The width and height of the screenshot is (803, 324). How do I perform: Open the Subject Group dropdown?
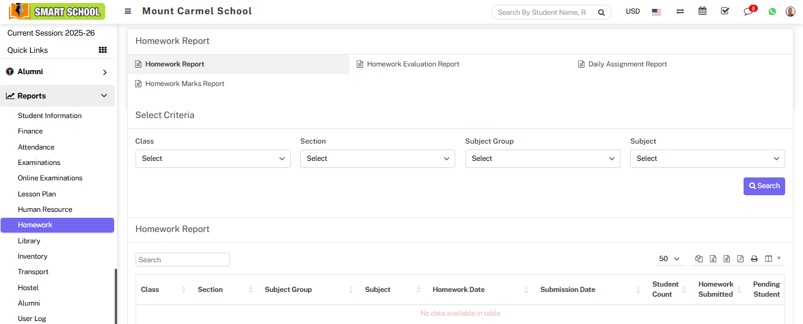coord(542,158)
